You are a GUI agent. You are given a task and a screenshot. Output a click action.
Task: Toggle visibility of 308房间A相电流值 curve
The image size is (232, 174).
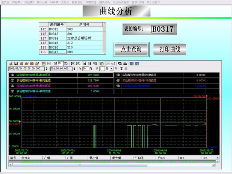tap(12, 91)
